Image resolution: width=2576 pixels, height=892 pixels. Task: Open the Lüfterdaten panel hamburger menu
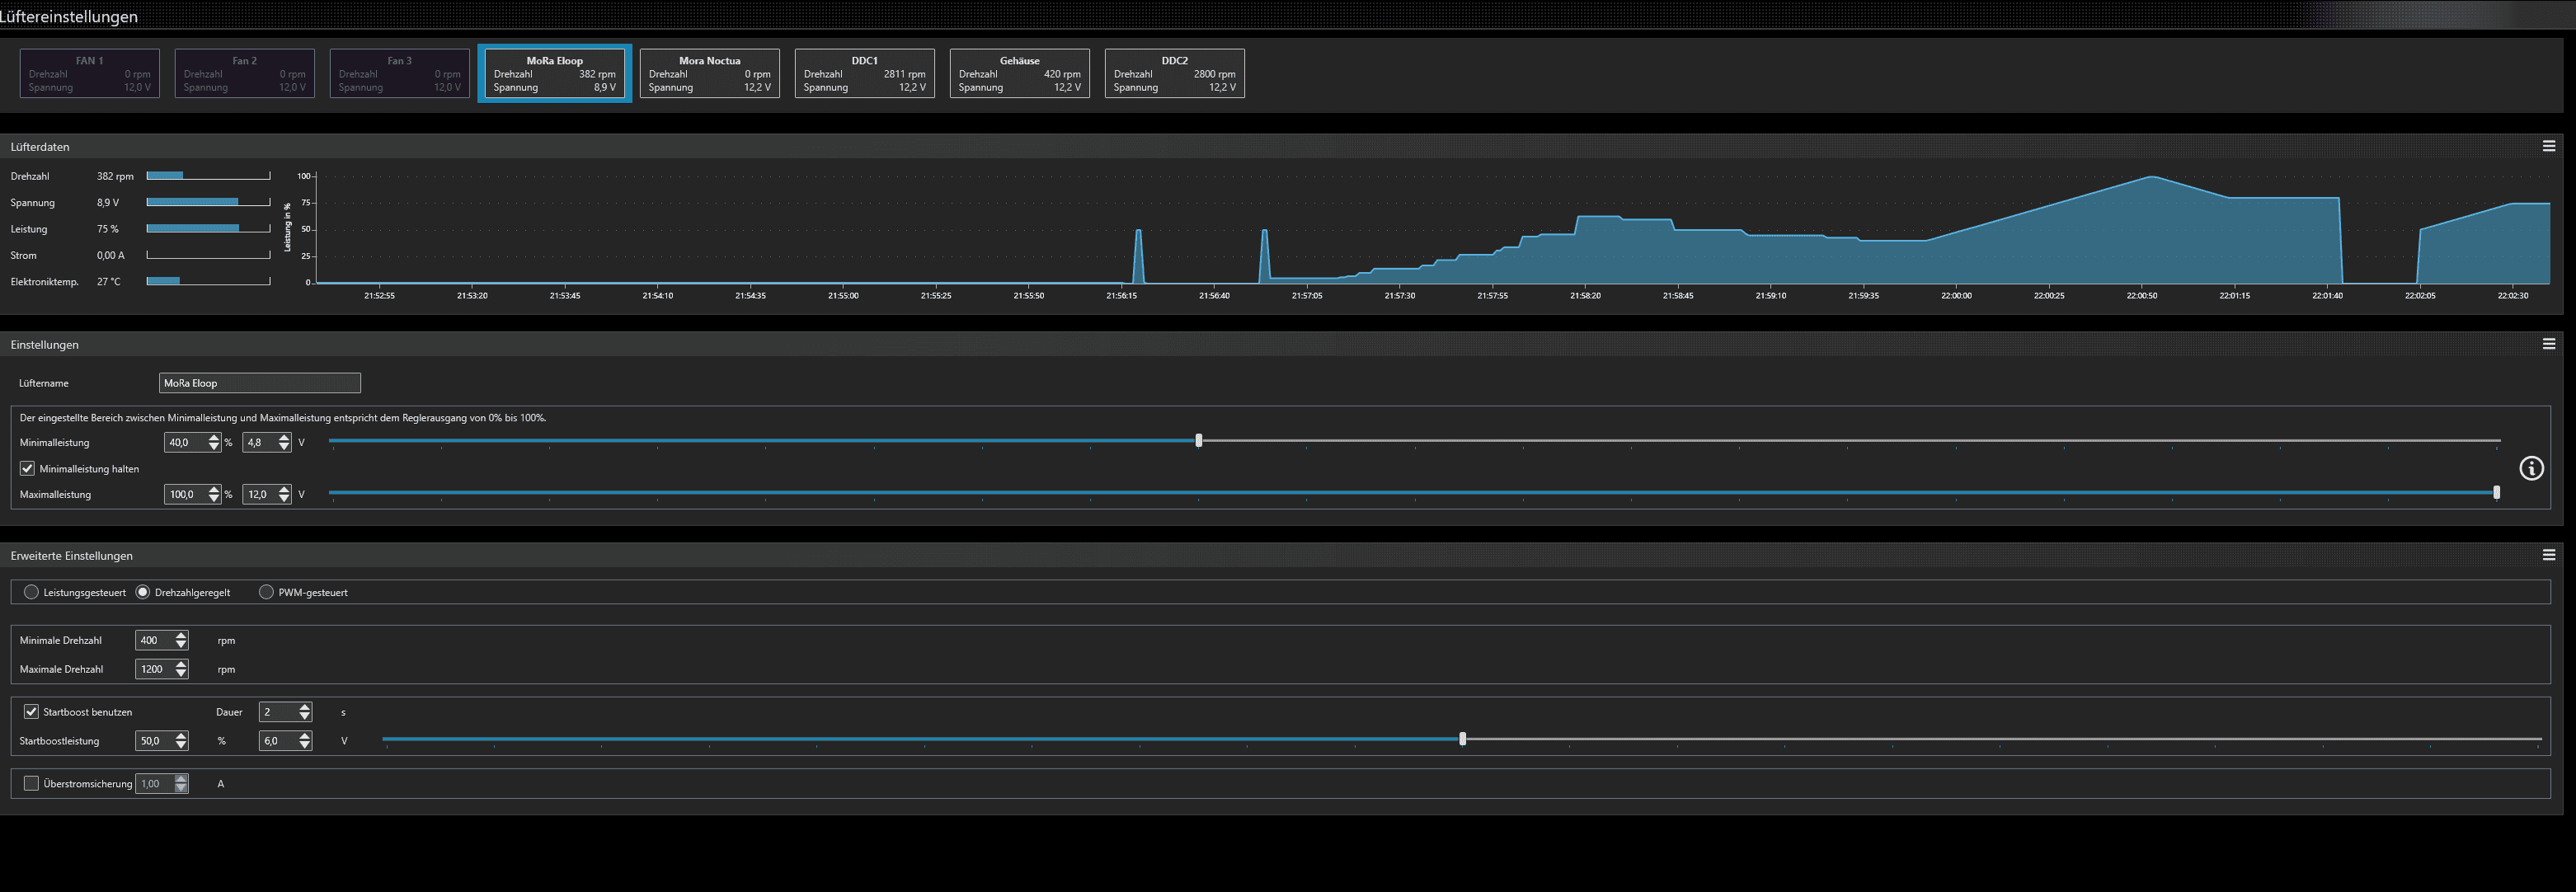[x=2548, y=146]
